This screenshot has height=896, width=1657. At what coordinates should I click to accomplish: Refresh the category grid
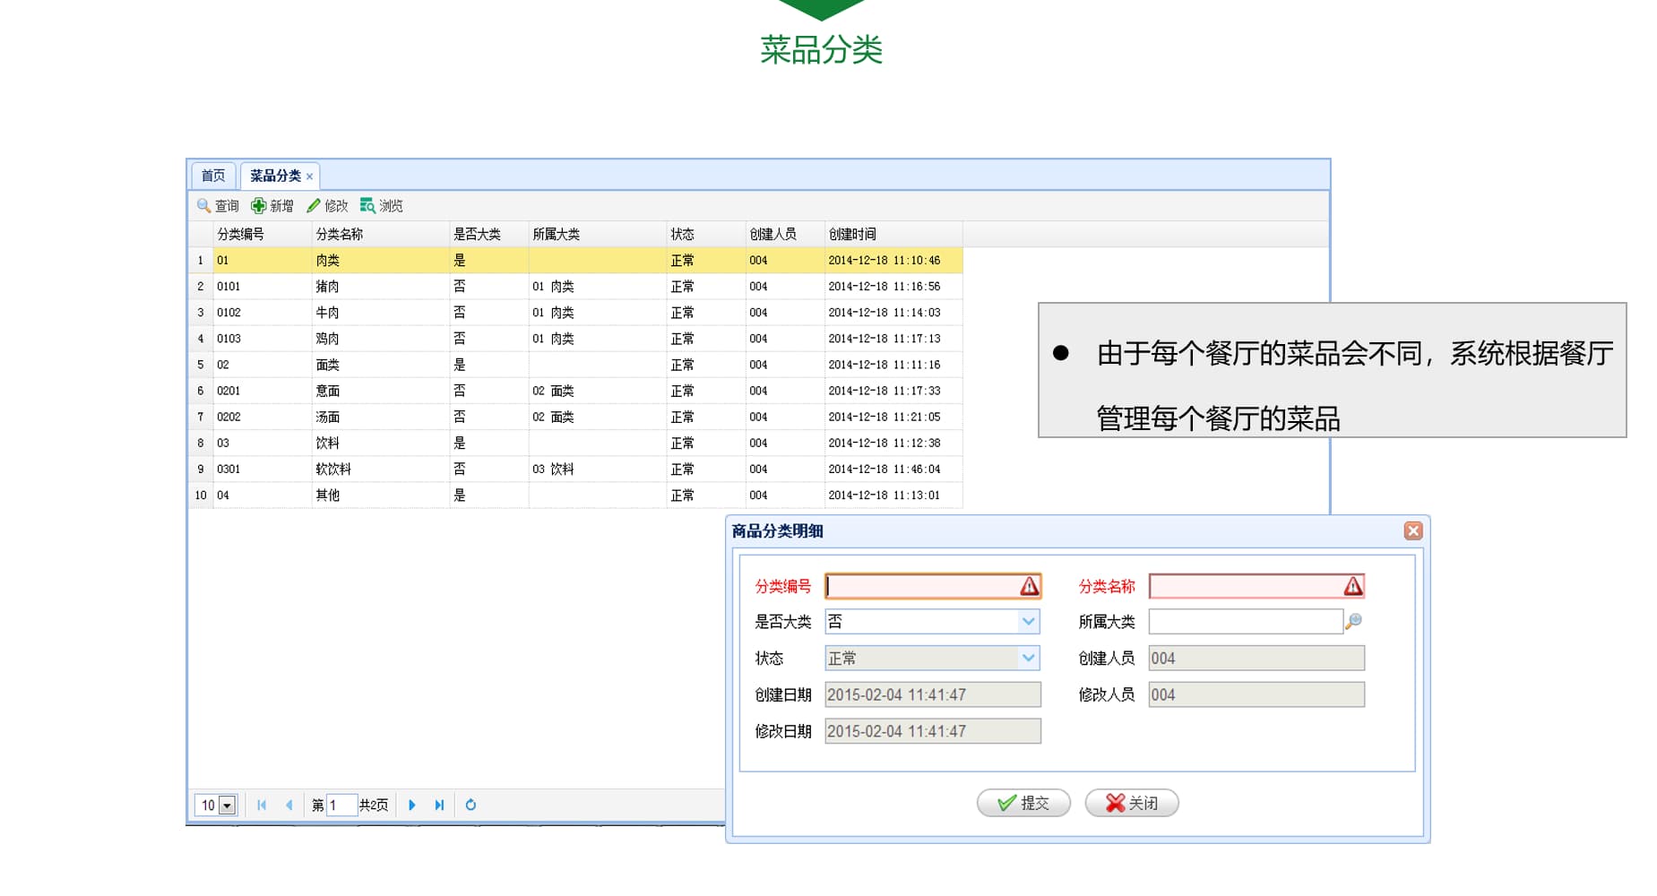(x=470, y=805)
